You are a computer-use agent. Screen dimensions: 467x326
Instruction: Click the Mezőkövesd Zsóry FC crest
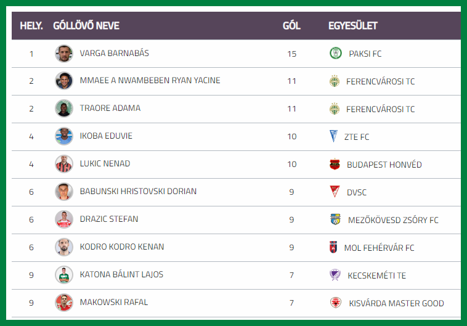click(x=335, y=219)
